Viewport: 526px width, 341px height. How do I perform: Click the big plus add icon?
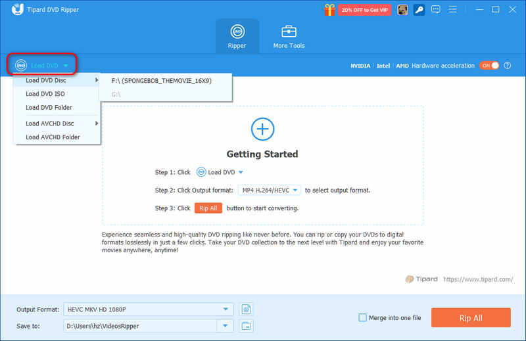coord(262,129)
